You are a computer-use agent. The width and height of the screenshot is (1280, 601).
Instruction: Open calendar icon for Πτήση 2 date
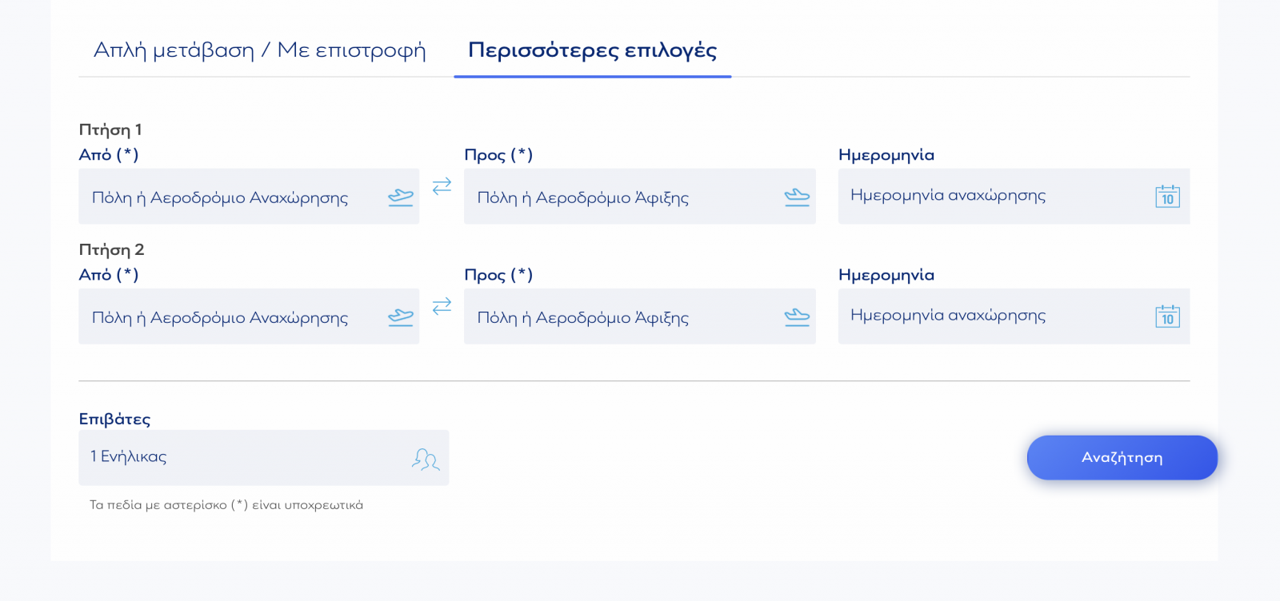[x=1167, y=317]
